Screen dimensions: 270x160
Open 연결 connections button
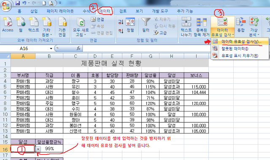pyautogui.click(x=97, y=19)
